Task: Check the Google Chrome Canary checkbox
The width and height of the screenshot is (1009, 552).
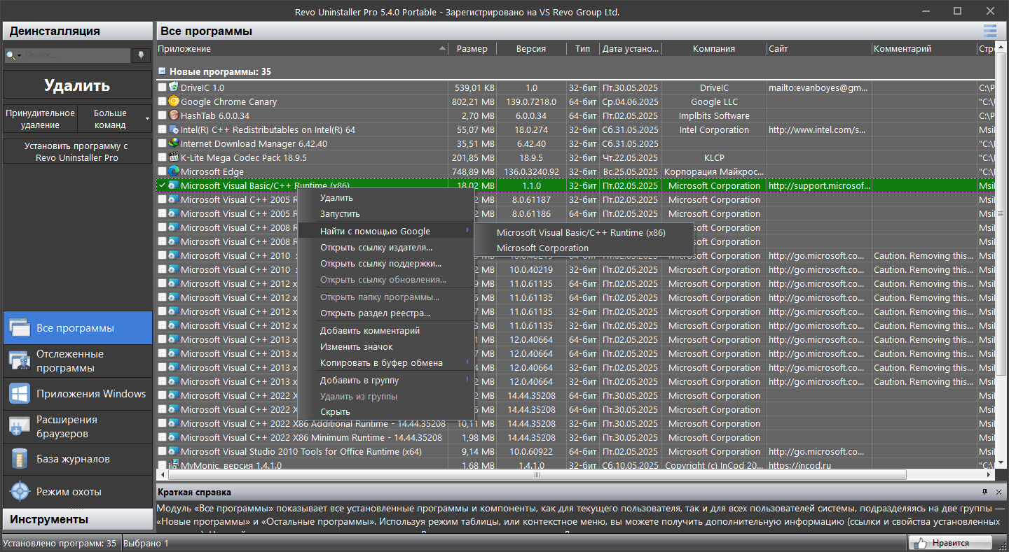Action: coord(163,101)
